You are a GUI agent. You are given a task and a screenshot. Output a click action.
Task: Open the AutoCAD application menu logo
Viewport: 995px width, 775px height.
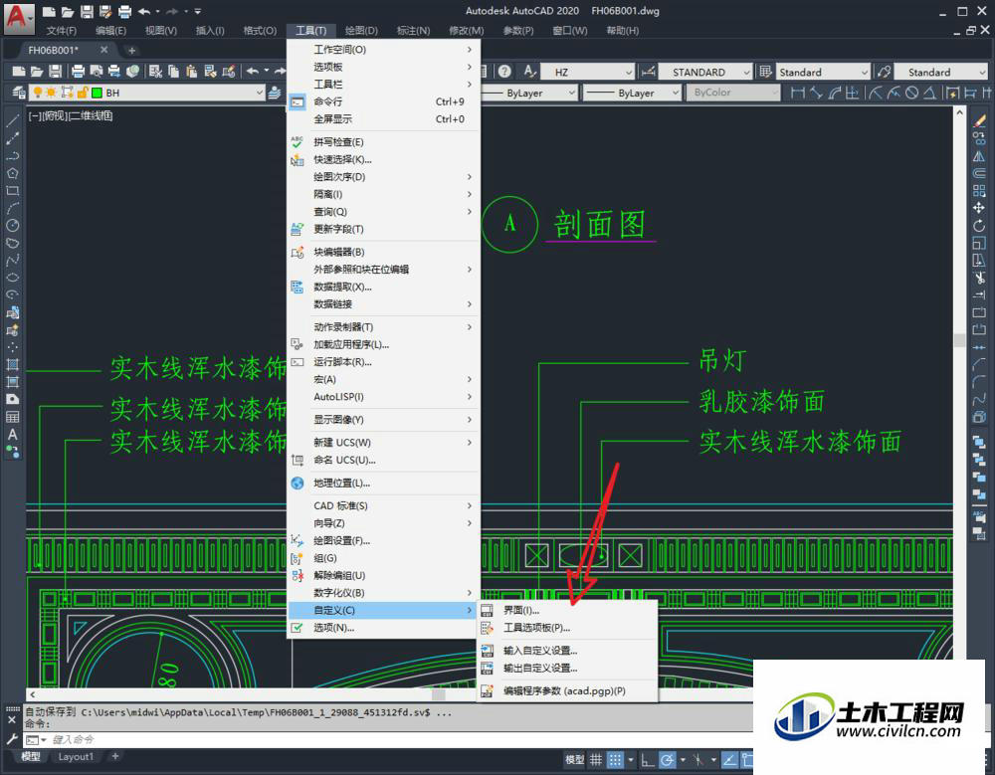click(x=18, y=17)
